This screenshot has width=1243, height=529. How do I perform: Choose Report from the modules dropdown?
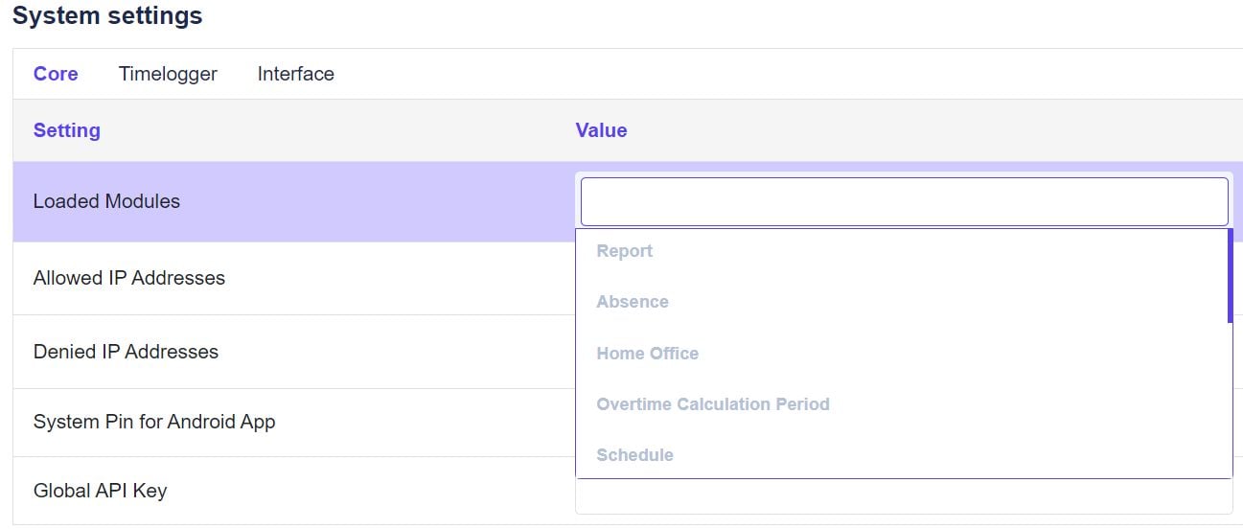(625, 251)
